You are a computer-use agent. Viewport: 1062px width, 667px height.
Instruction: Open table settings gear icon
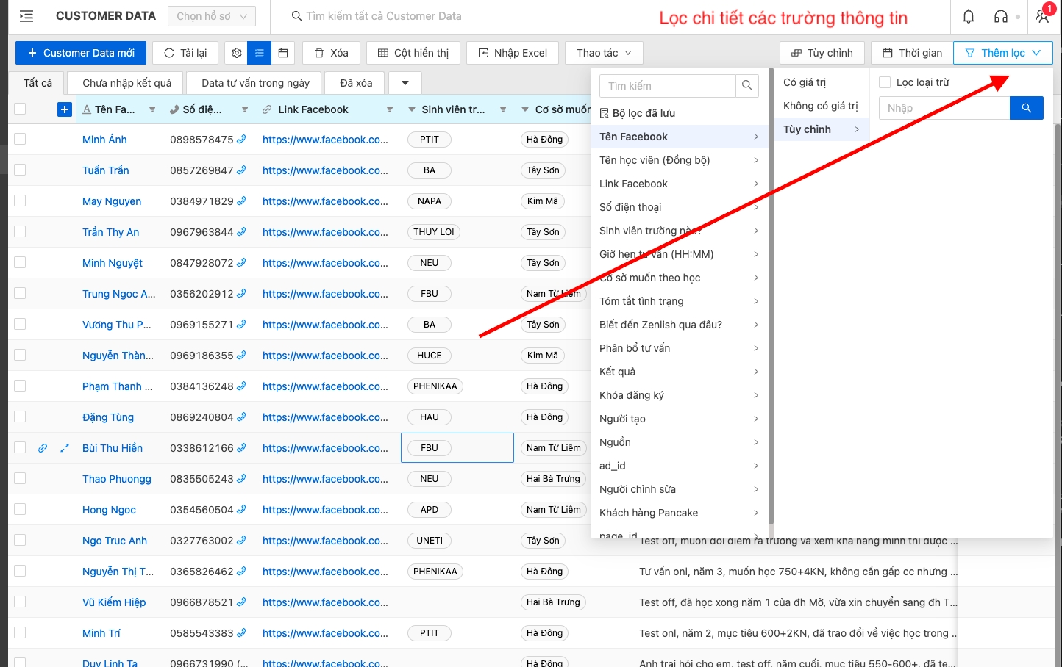(x=236, y=53)
